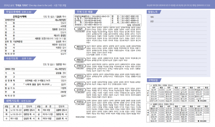
Task: Click '김임틀 권사' in the 기도 row
Action: 61,73
